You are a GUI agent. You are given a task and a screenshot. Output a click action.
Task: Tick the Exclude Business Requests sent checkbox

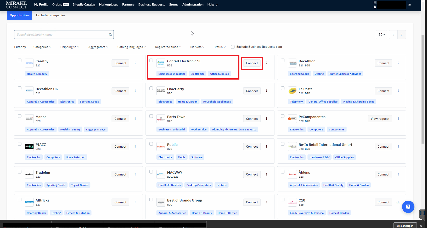tap(233, 47)
